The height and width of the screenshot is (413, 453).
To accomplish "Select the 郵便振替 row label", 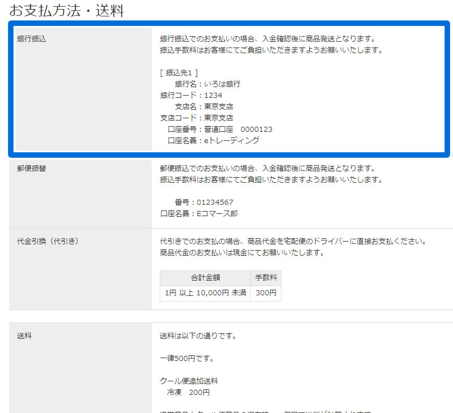I will coord(32,169).
